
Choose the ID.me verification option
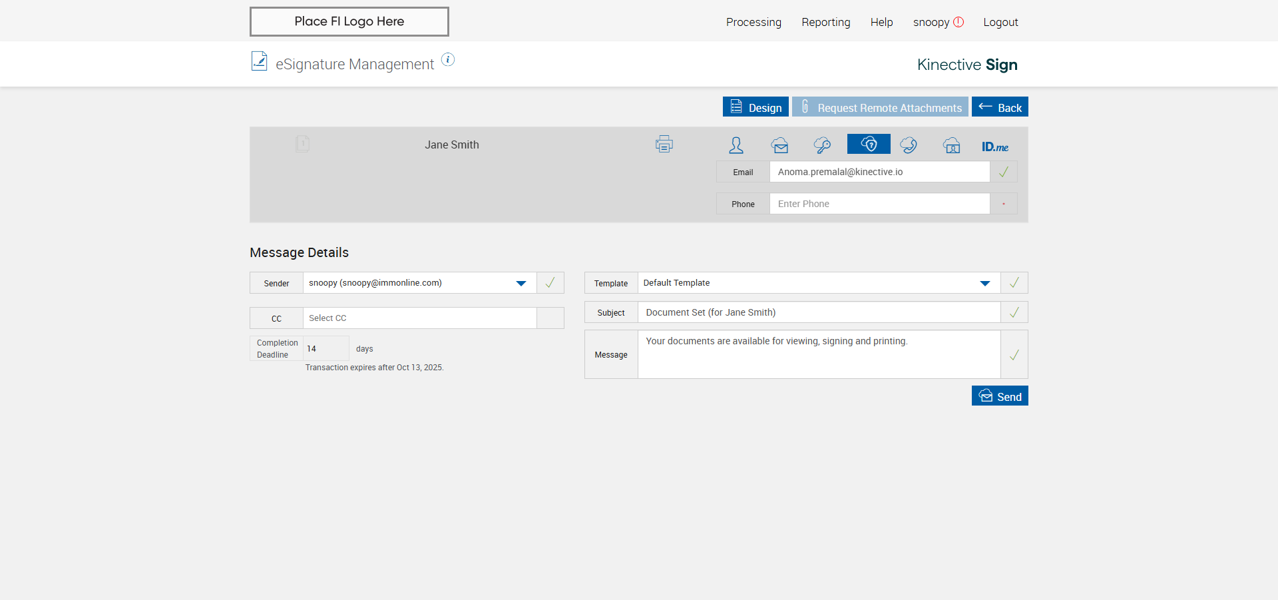[994, 147]
